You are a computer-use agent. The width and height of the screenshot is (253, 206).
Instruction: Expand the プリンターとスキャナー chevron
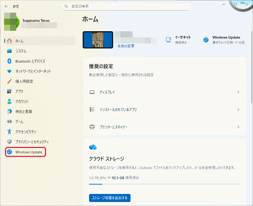click(238, 127)
